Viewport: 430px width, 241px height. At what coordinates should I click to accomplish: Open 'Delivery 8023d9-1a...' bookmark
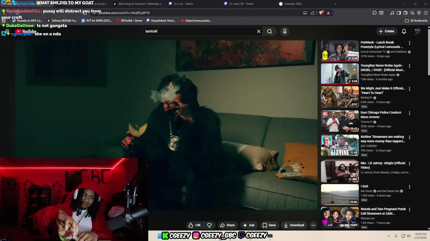[62, 20]
